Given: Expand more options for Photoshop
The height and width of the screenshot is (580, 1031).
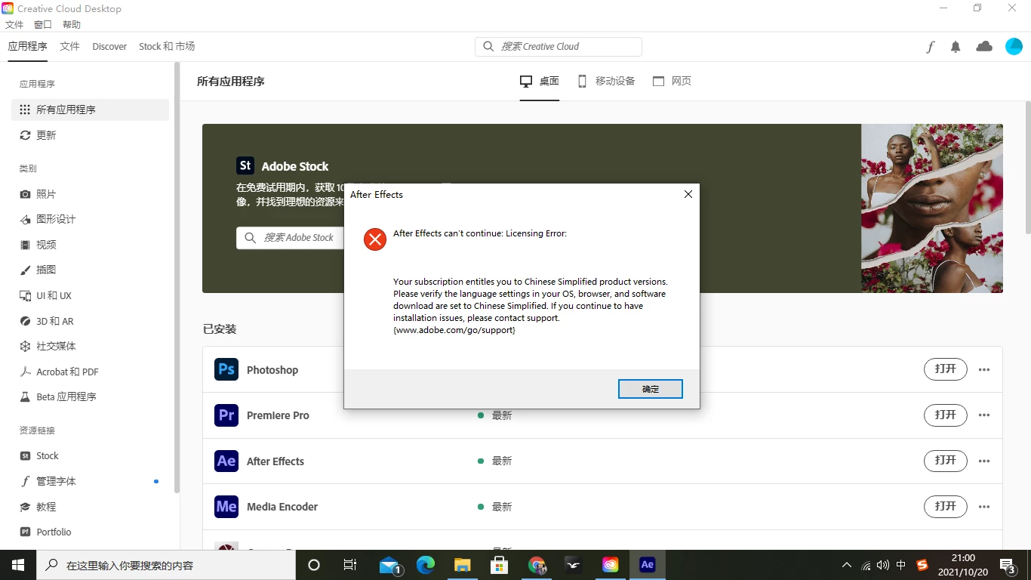Looking at the screenshot, I should coord(984,370).
